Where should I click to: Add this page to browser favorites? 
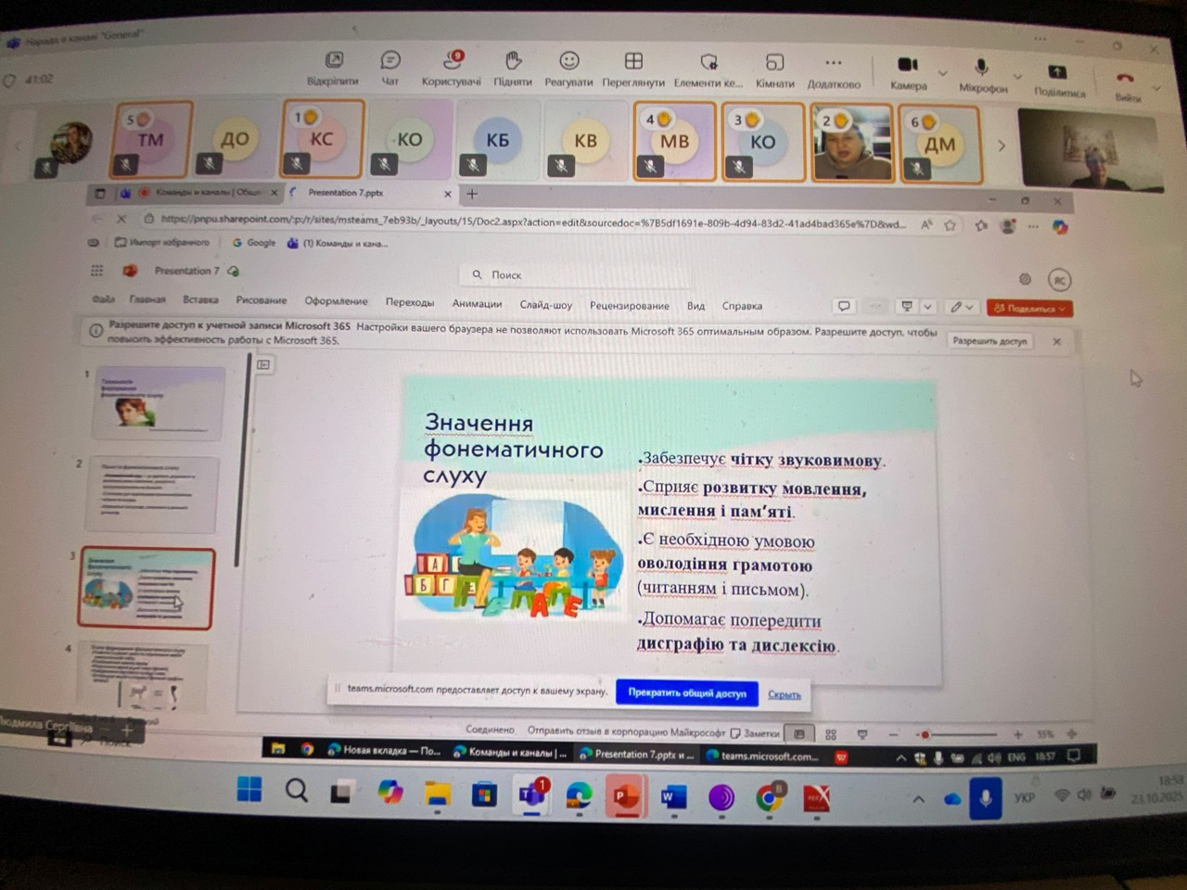point(950,225)
